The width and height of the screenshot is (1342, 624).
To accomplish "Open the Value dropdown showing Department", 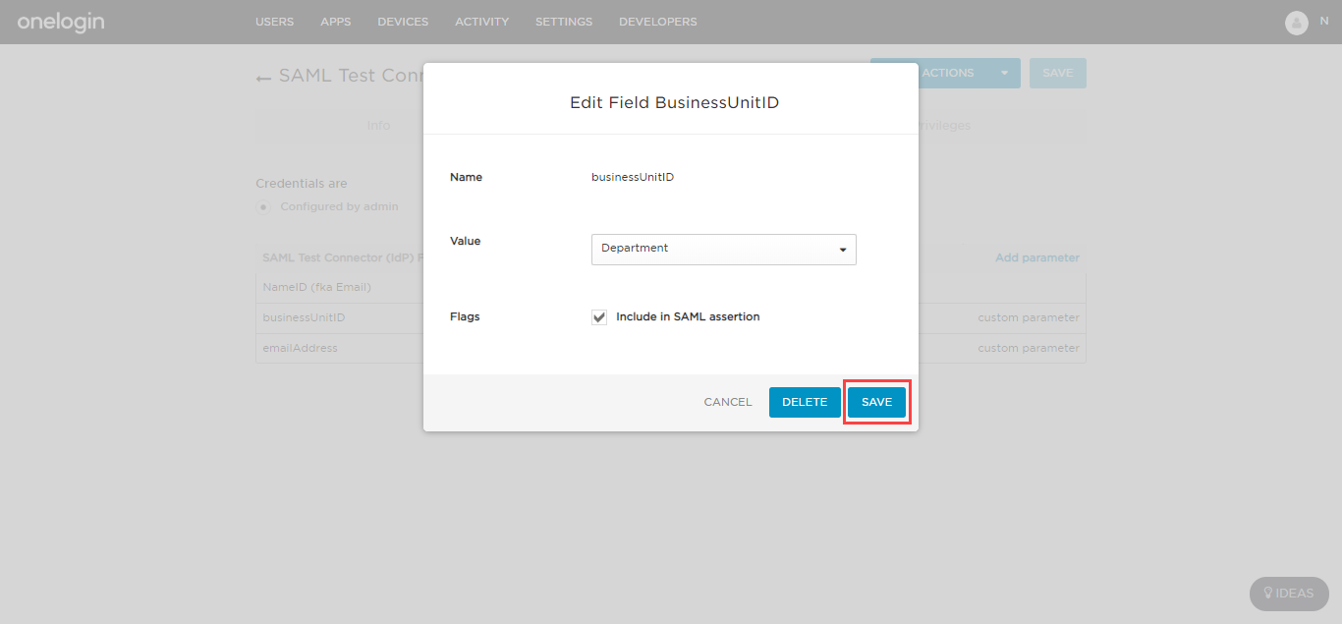I will (724, 249).
